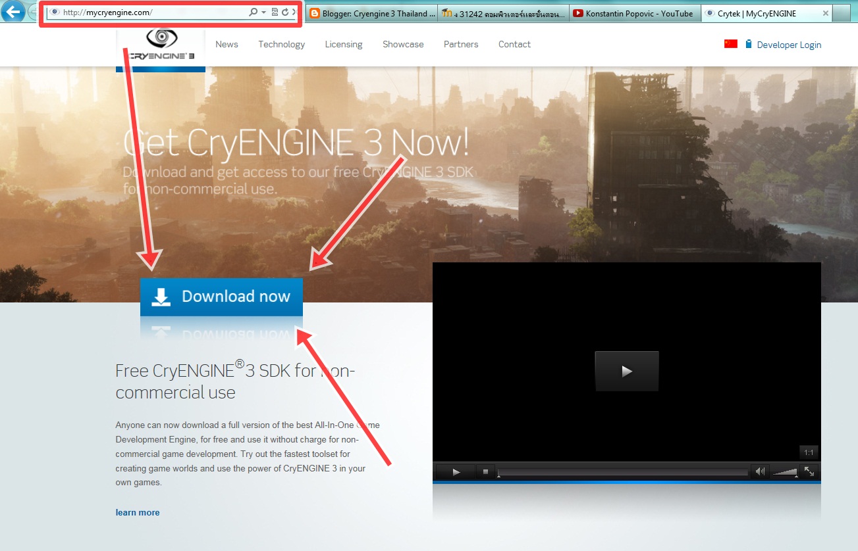
Task: Mute the video with the speaker icon
Action: click(x=760, y=471)
